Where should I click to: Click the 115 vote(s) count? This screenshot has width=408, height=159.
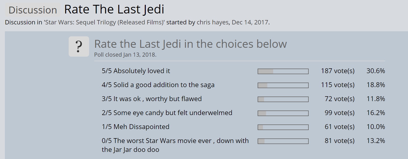(x=338, y=85)
